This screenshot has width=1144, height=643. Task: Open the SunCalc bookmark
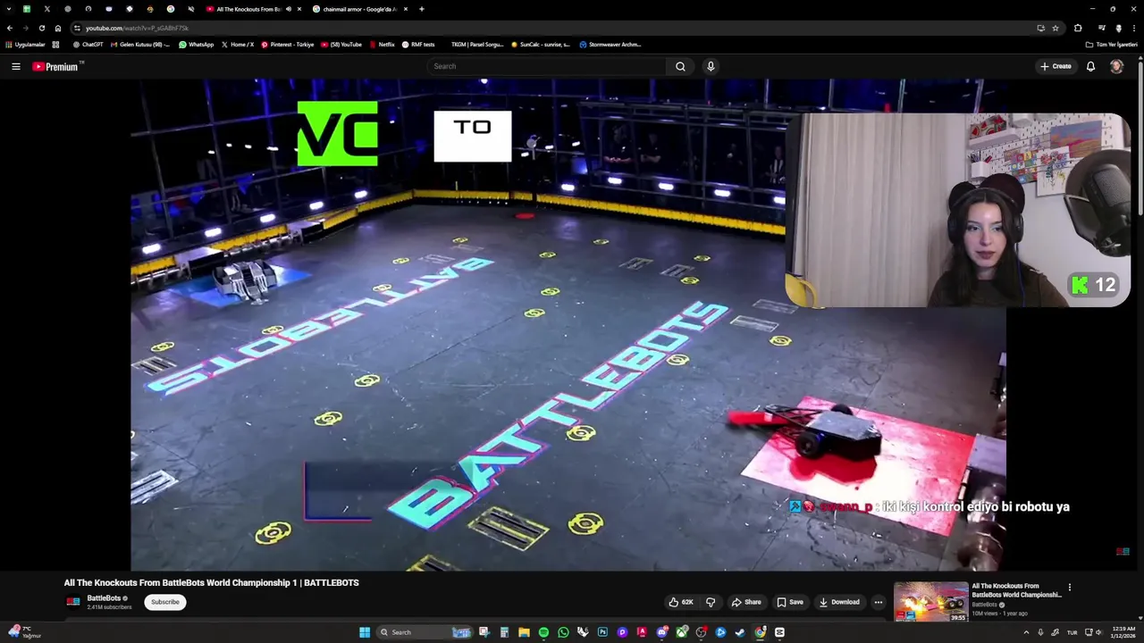[x=543, y=45]
